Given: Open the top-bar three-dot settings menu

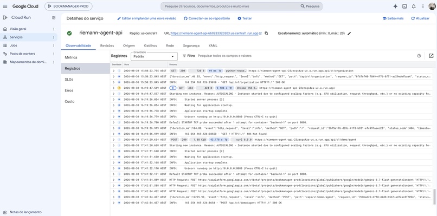Looking at the screenshot, I should tap(423, 6).
